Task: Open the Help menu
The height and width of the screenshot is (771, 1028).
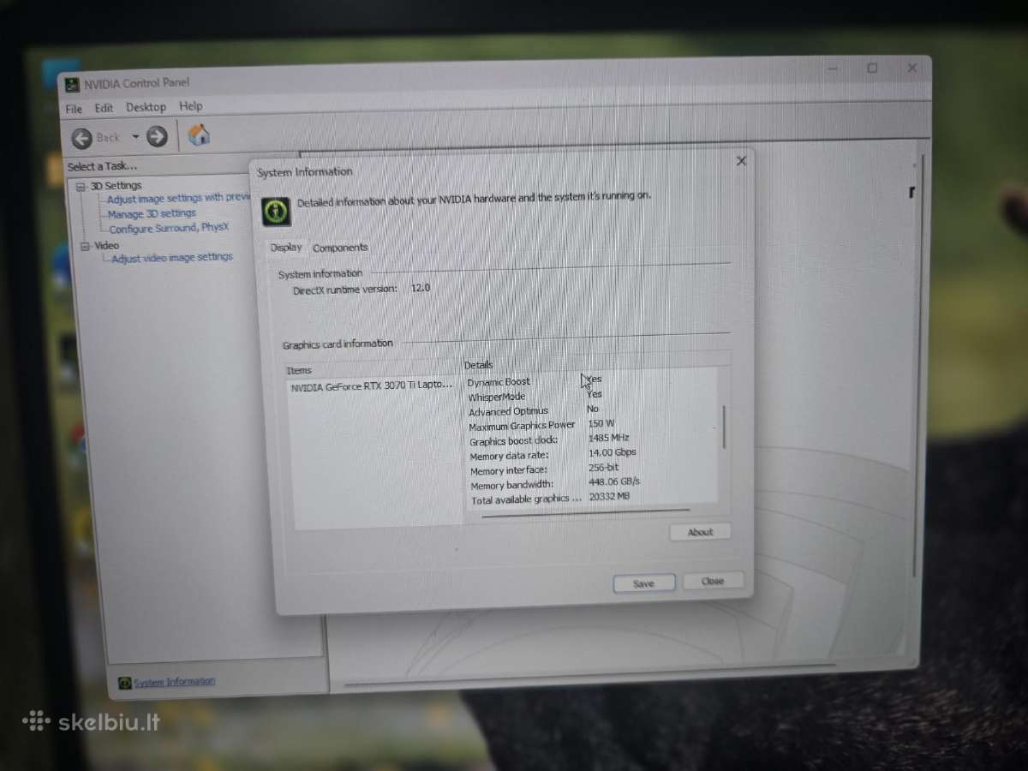Action: click(x=191, y=106)
